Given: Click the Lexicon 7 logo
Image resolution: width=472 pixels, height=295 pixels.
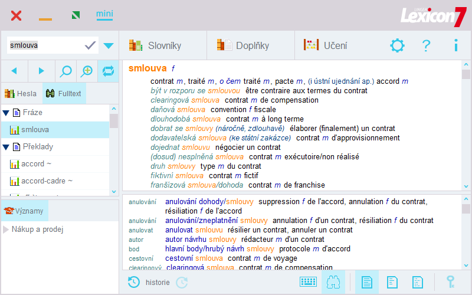Looking at the screenshot, I should (x=433, y=17).
